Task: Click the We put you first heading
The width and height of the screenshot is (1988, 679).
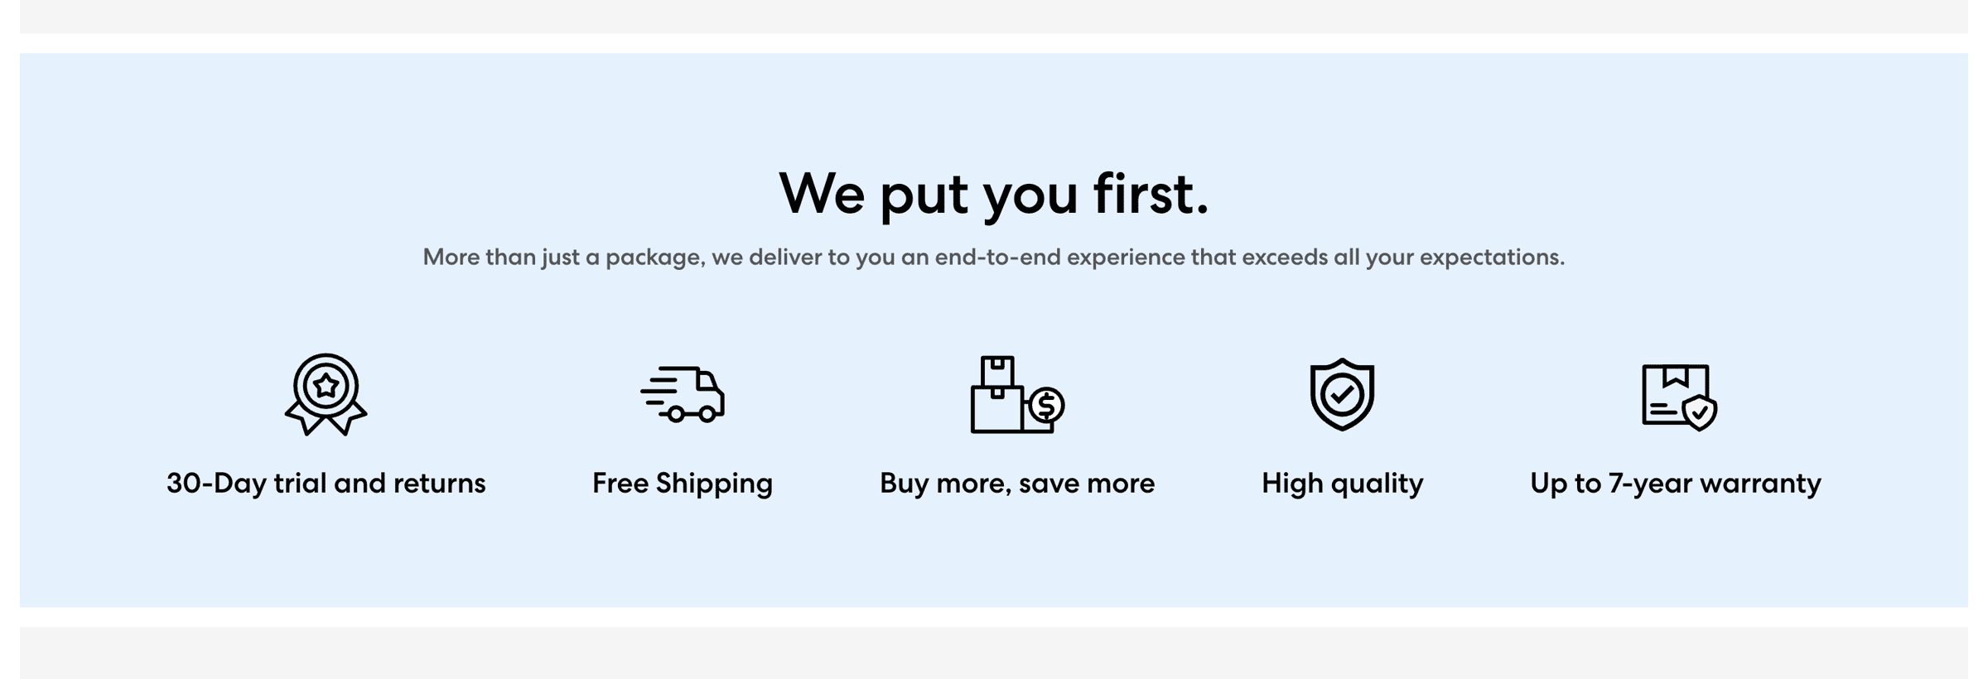Action: (994, 195)
